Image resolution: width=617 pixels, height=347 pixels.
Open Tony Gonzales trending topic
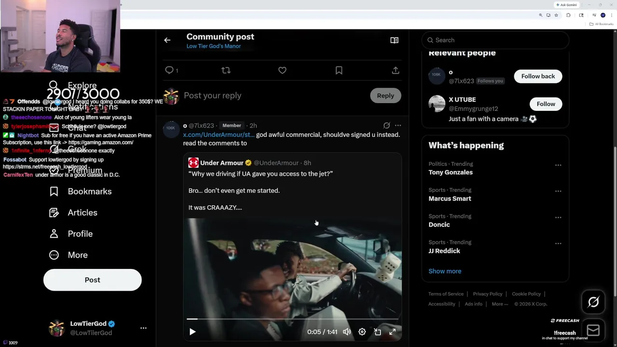[x=451, y=172]
